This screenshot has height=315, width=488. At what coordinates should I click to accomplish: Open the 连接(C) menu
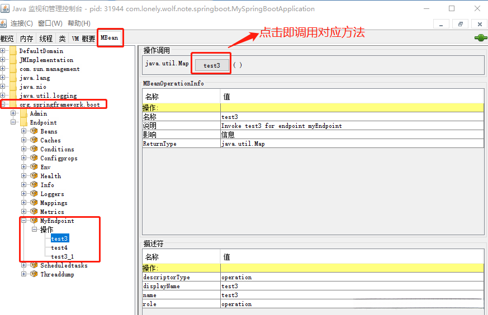[21, 23]
